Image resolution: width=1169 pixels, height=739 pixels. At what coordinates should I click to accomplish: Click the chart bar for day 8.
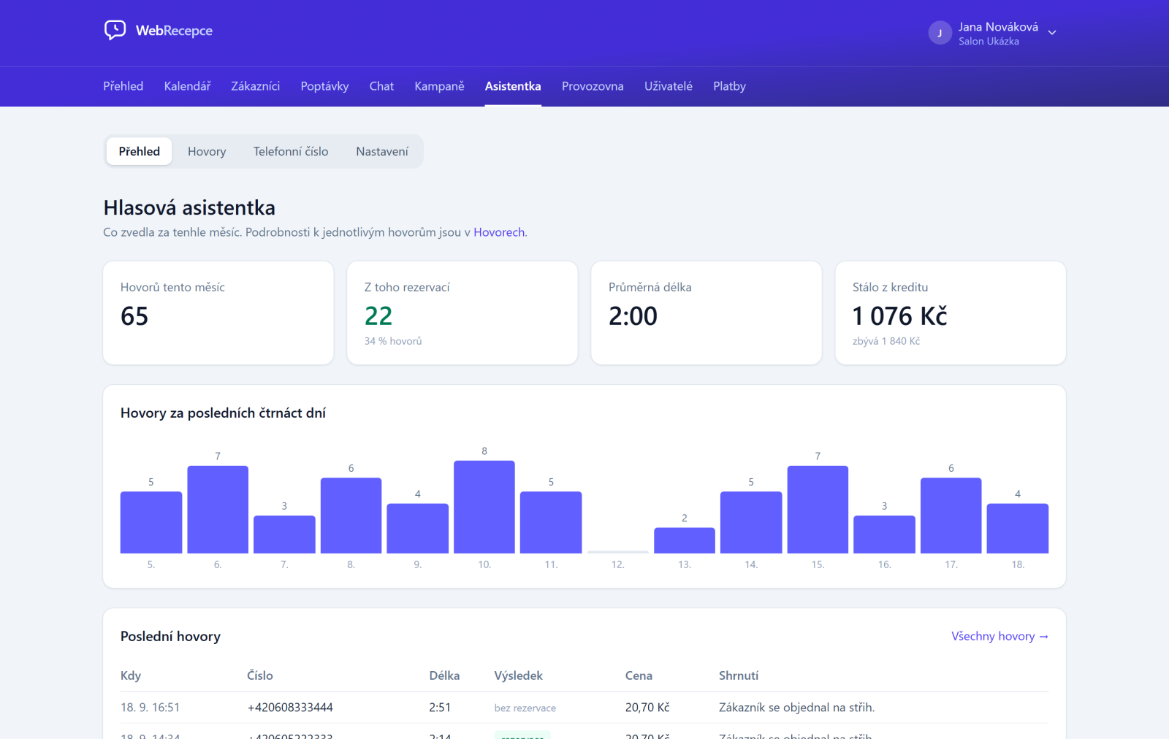coord(351,516)
